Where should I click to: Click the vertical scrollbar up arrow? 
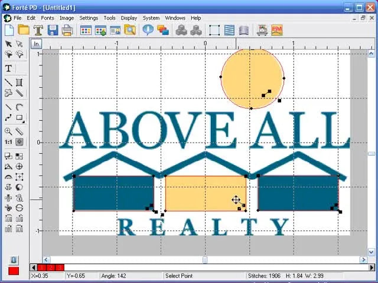(x=372, y=54)
